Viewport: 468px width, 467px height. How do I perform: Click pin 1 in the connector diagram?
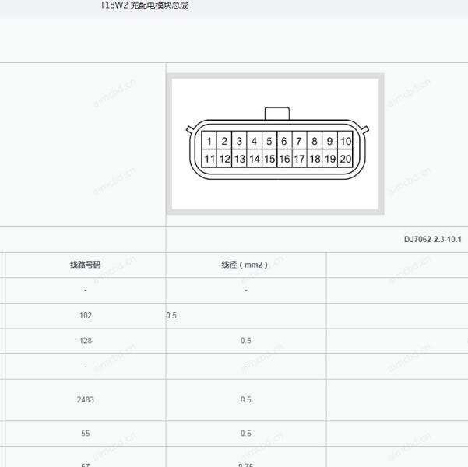(209, 141)
